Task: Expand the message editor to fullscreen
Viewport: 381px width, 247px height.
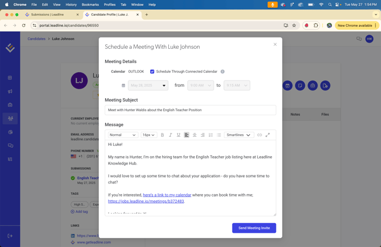Action: click(x=268, y=135)
